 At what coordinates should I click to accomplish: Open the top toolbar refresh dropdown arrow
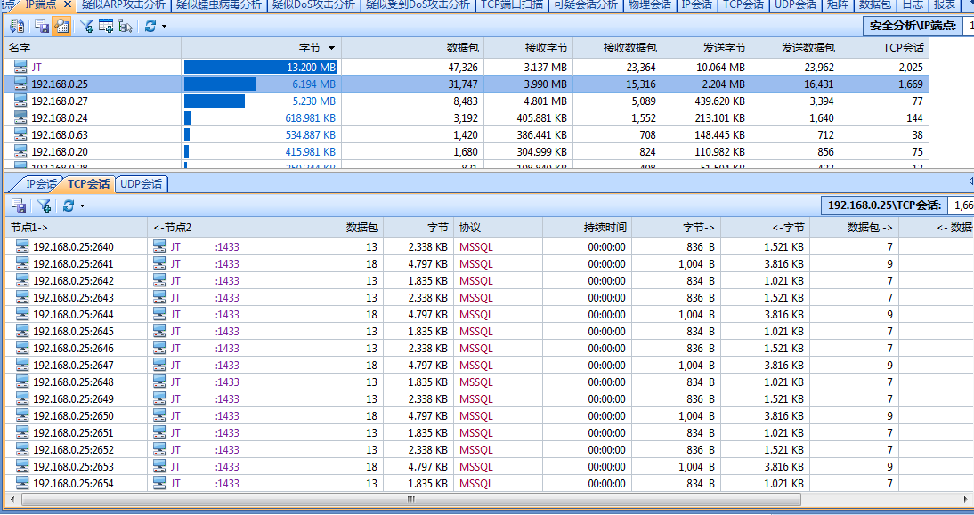[165, 27]
